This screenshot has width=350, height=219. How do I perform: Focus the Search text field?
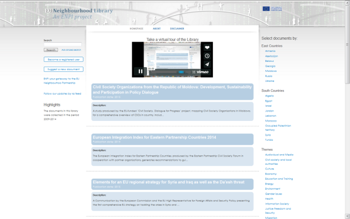tap(62, 44)
